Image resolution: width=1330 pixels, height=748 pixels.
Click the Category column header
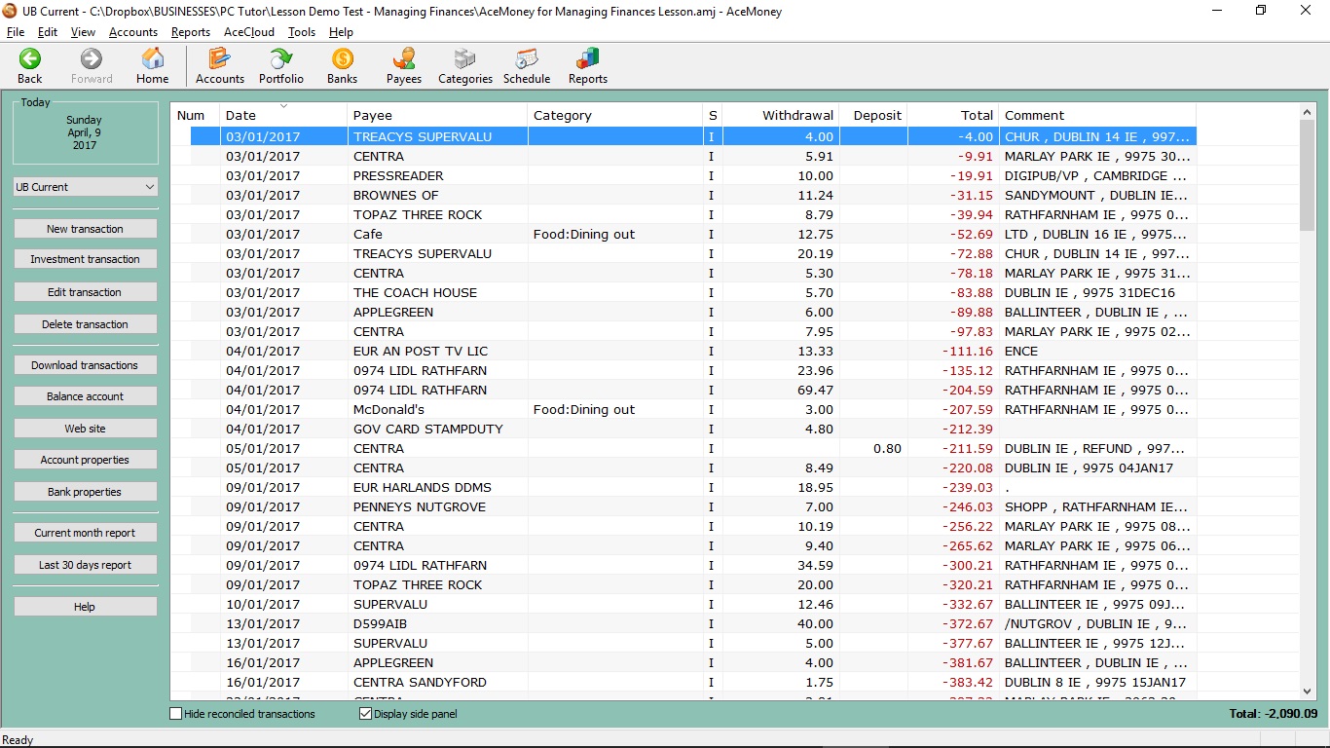coord(615,115)
